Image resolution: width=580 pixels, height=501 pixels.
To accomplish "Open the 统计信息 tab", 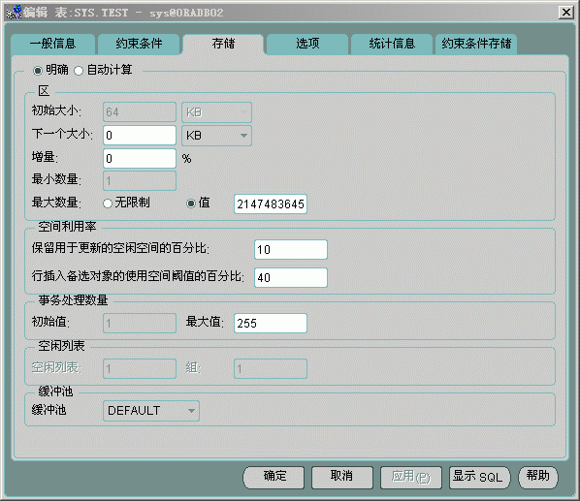I will pos(392,44).
